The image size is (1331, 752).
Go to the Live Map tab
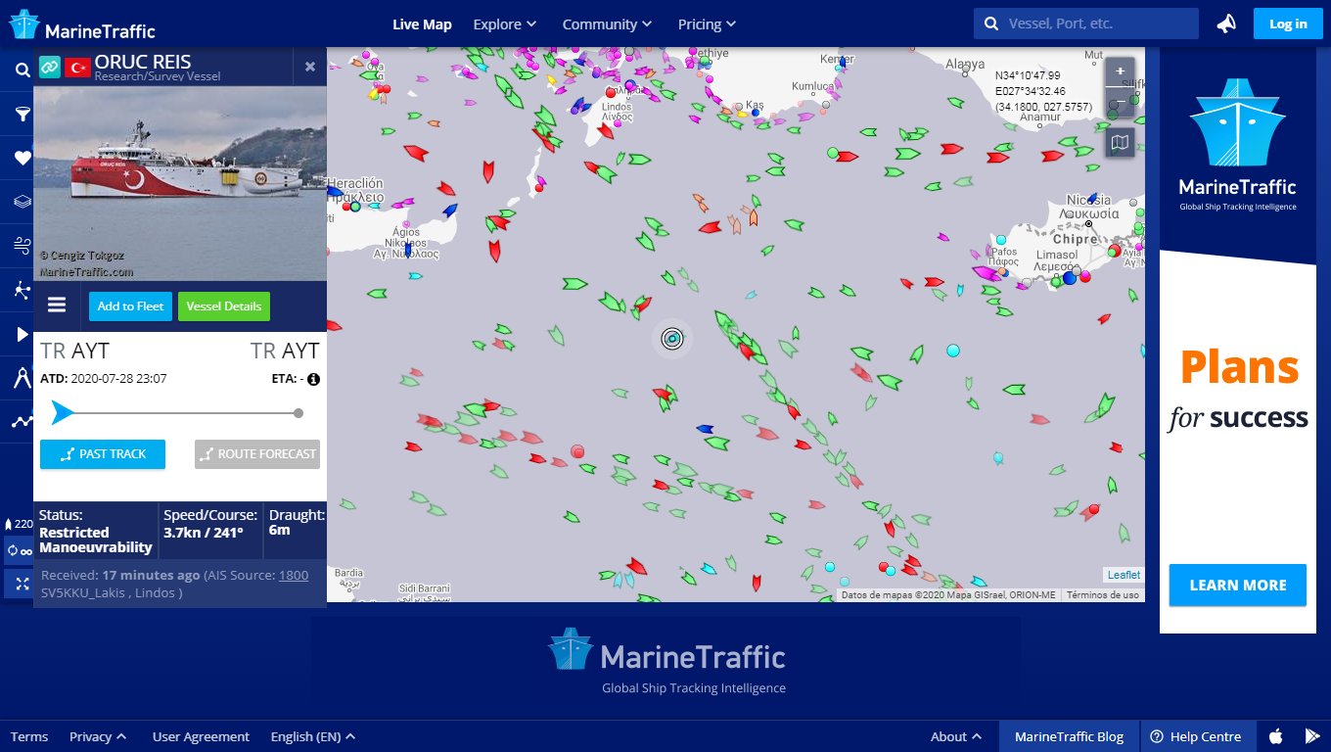coord(422,24)
